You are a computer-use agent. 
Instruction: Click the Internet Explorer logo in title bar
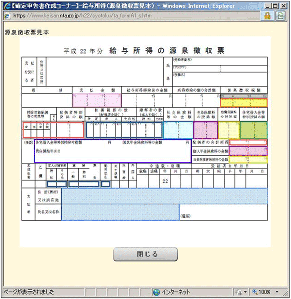tap(7, 6)
